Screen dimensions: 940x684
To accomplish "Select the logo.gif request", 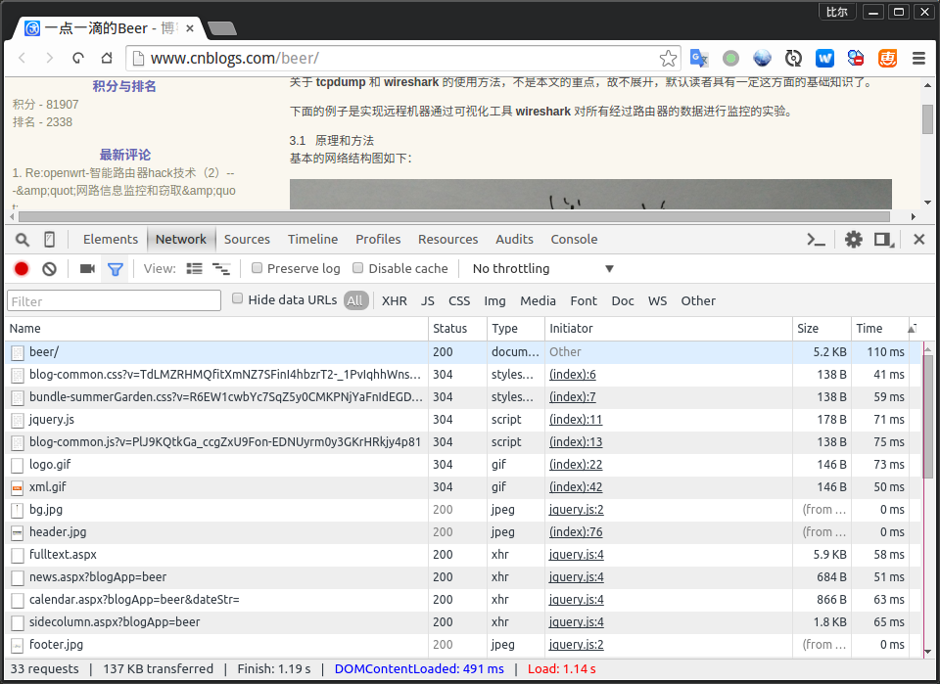I will pos(461,465).
